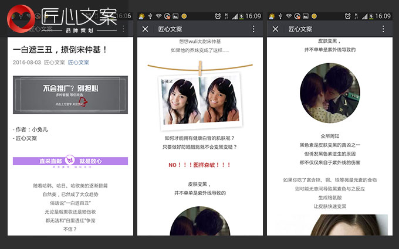Viewport: 399px width, 249px height.
Task: Tap 16:09 clock on right phone screen
Action: [383, 16]
